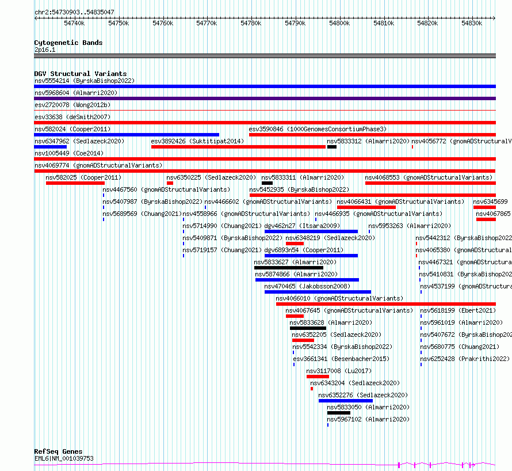The image size is (512, 471).
Task: Select nsv5442312 variant label
Action: pos(464,238)
